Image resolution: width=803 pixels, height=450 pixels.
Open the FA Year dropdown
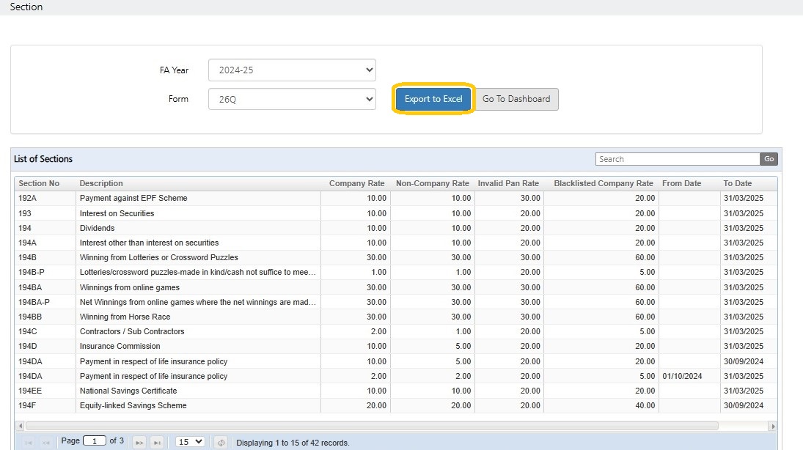click(292, 70)
